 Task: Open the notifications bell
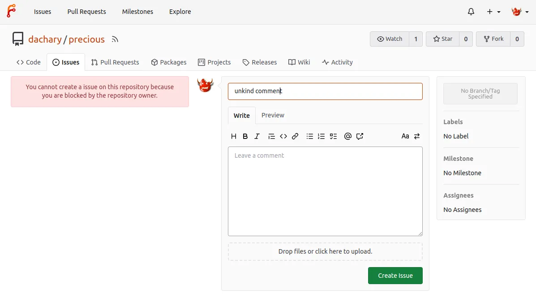471,12
